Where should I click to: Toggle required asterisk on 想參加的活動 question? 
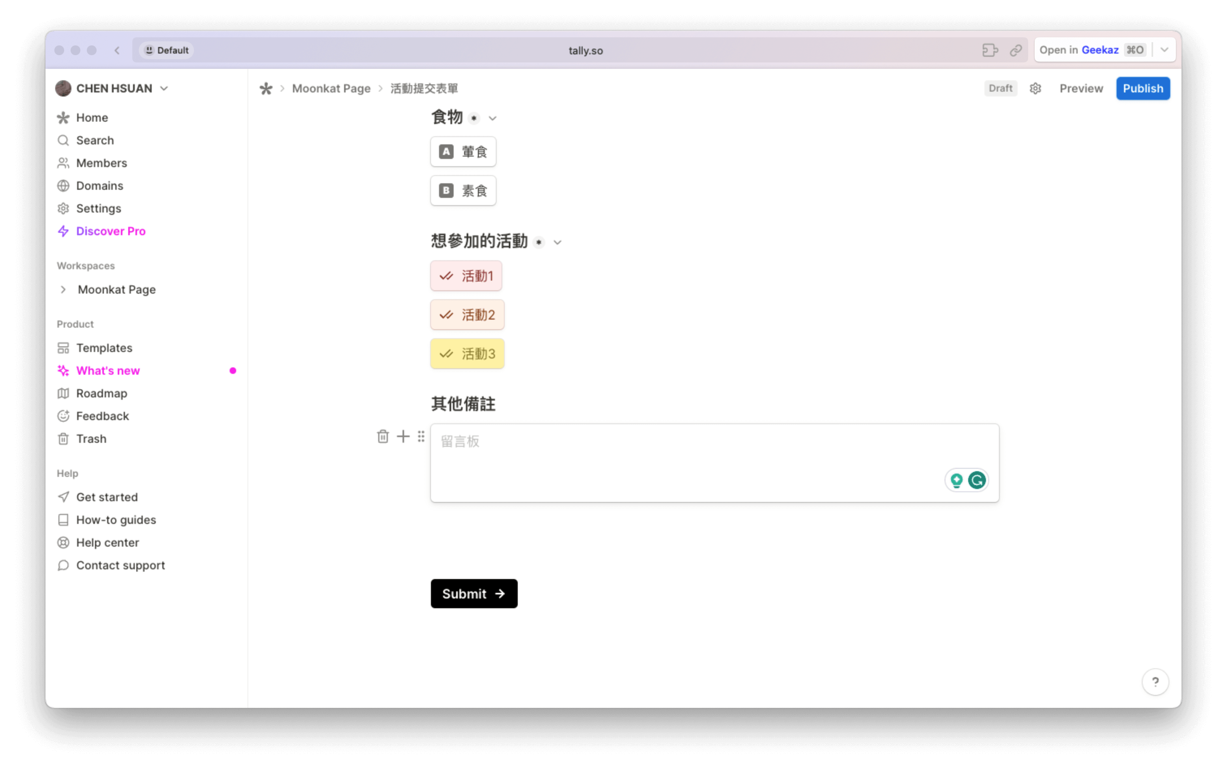click(539, 242)
